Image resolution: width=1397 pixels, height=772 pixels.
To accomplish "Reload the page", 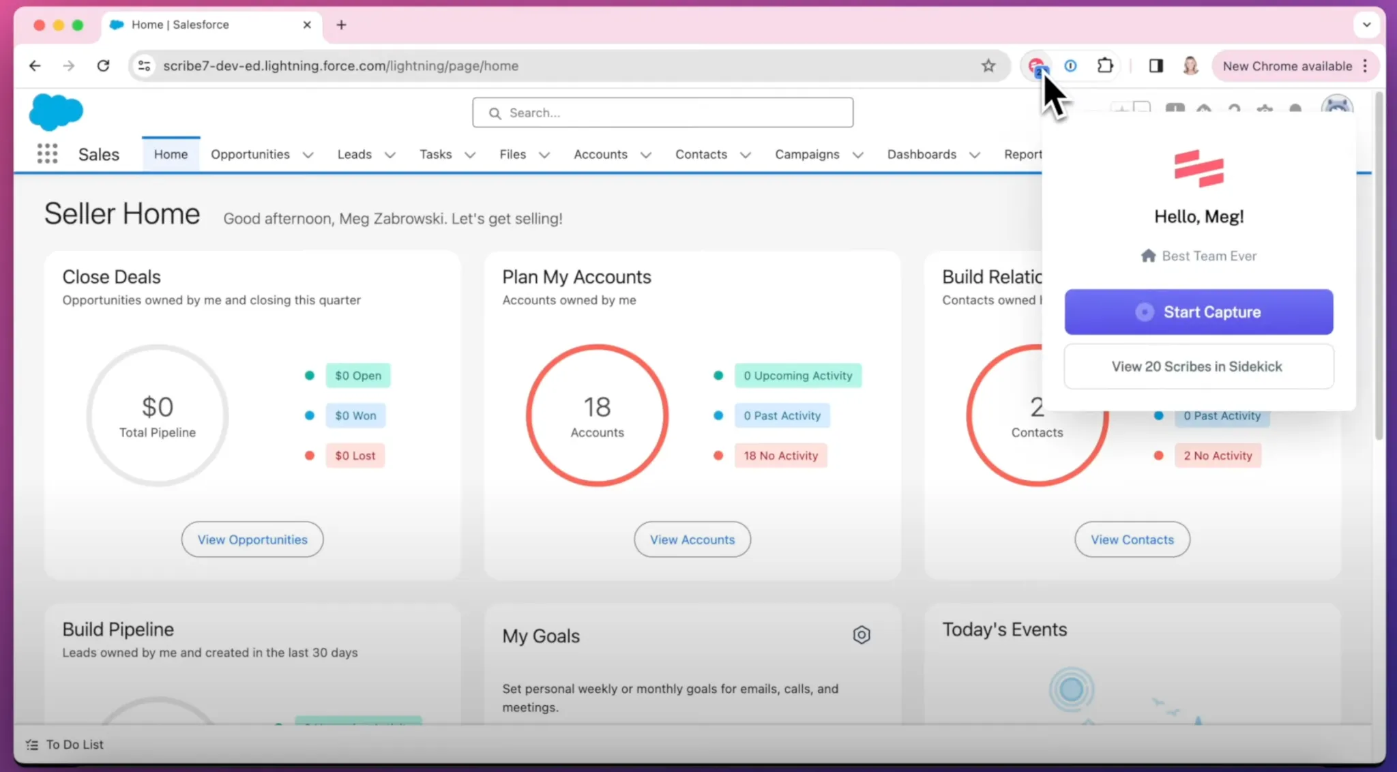I will [103, 65].
